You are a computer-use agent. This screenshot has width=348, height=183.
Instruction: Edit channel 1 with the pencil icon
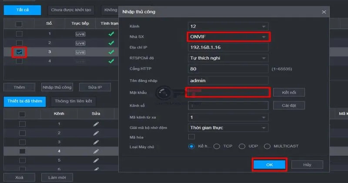tap(96, 124)
